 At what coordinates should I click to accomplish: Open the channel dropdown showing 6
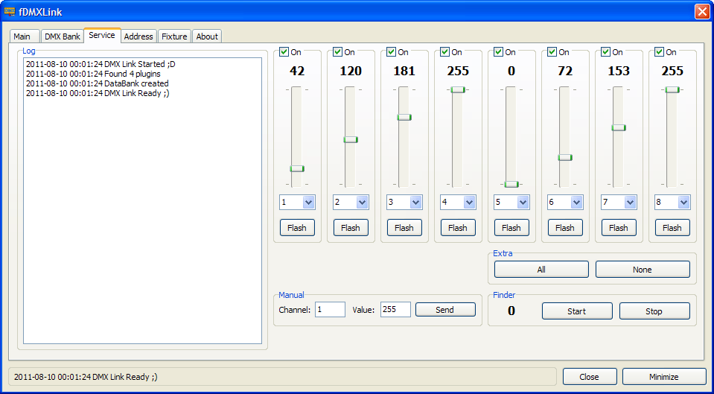pyautogui.click(x=576, y=203)
